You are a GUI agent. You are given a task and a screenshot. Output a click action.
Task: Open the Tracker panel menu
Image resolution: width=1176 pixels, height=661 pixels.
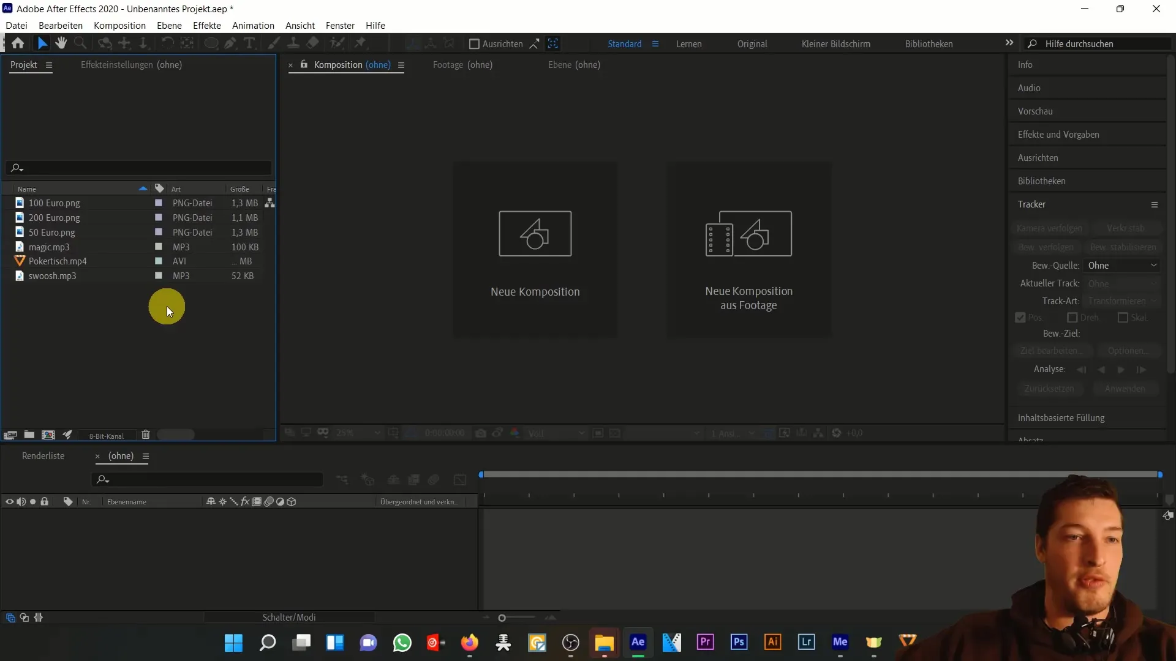[1155, 204]
